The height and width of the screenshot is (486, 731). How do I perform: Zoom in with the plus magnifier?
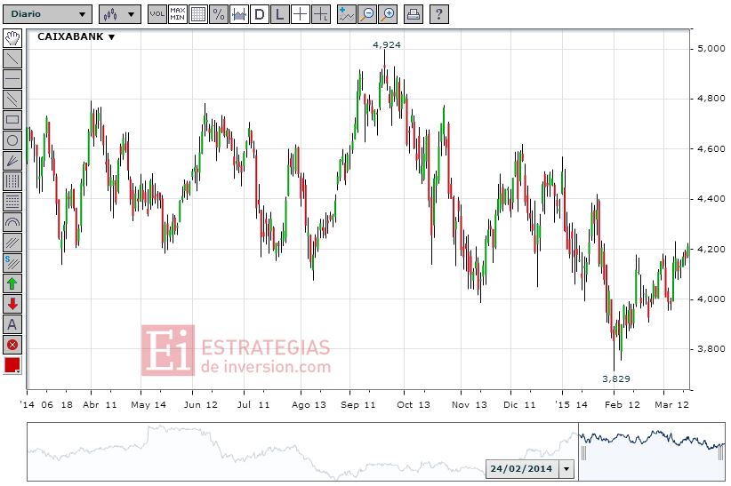pos(388,14)
